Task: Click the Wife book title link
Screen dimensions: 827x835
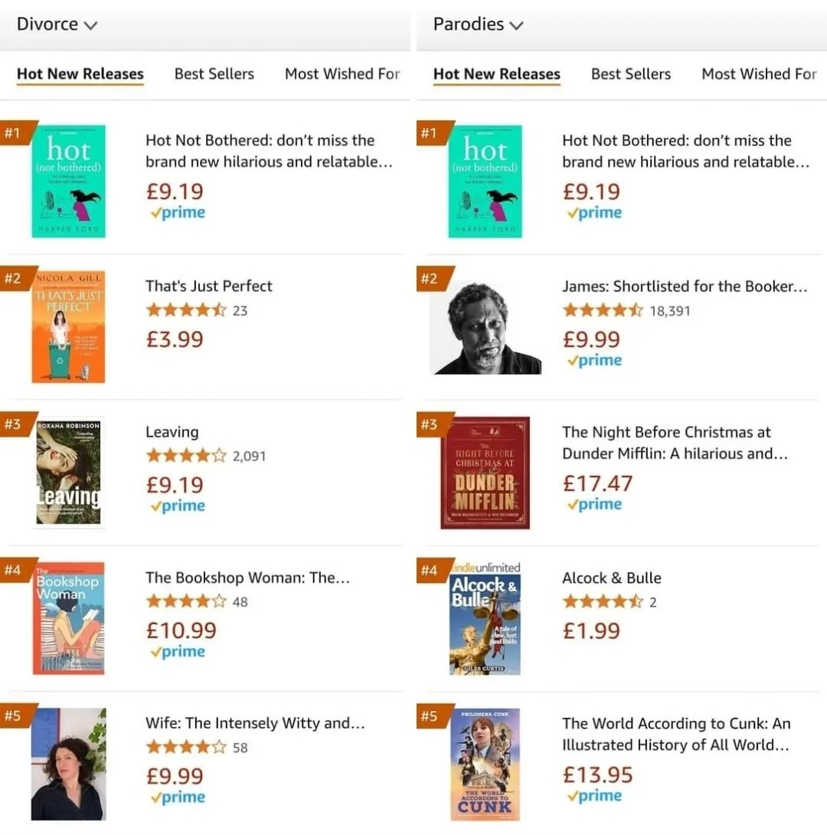Action: tap(255, 723)
